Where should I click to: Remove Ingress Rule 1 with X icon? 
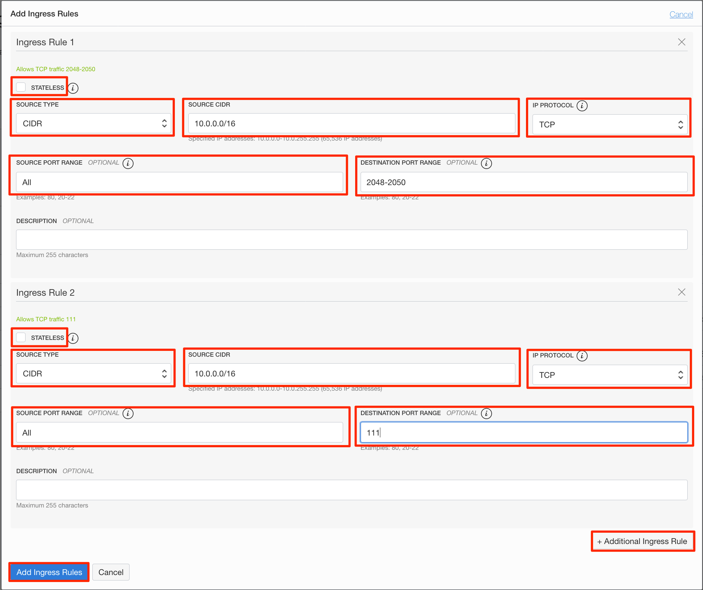[681, 42]
